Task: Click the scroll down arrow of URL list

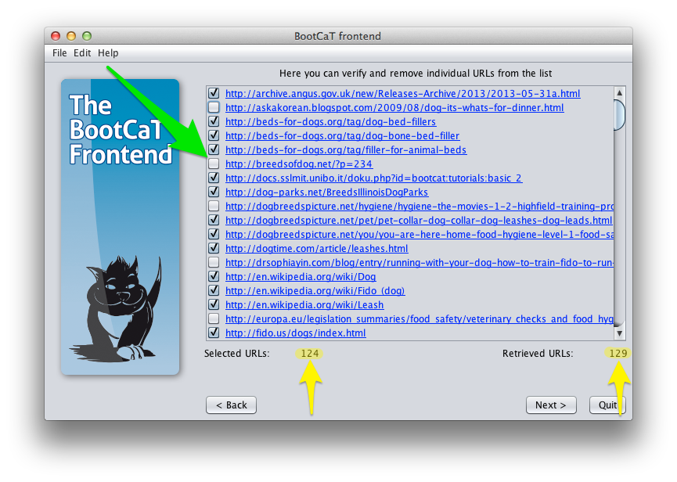Action: pos(619,333)
